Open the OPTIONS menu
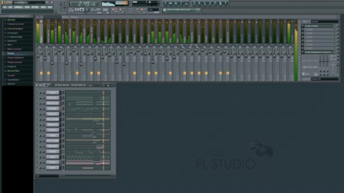Viewport: 344px width, 193px height. [x=35, y=7]
